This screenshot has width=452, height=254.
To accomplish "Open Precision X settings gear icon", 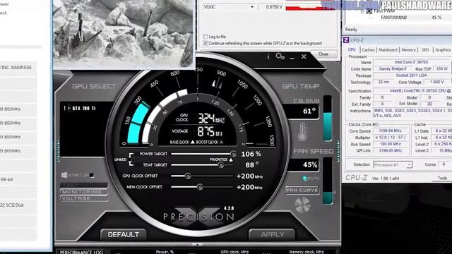I will (280, 56).
